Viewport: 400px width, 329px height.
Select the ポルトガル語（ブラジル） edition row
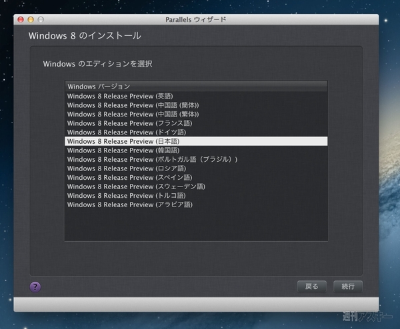[196, 160]
